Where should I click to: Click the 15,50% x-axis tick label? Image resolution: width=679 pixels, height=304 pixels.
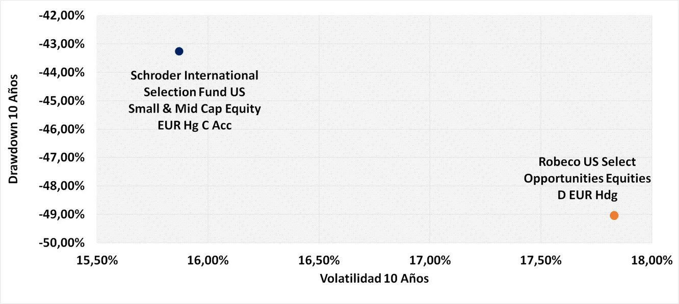96,261
